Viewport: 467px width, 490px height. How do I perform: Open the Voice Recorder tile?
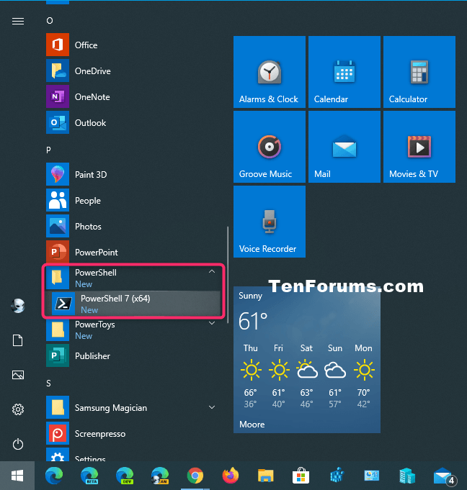click(270, 222)
